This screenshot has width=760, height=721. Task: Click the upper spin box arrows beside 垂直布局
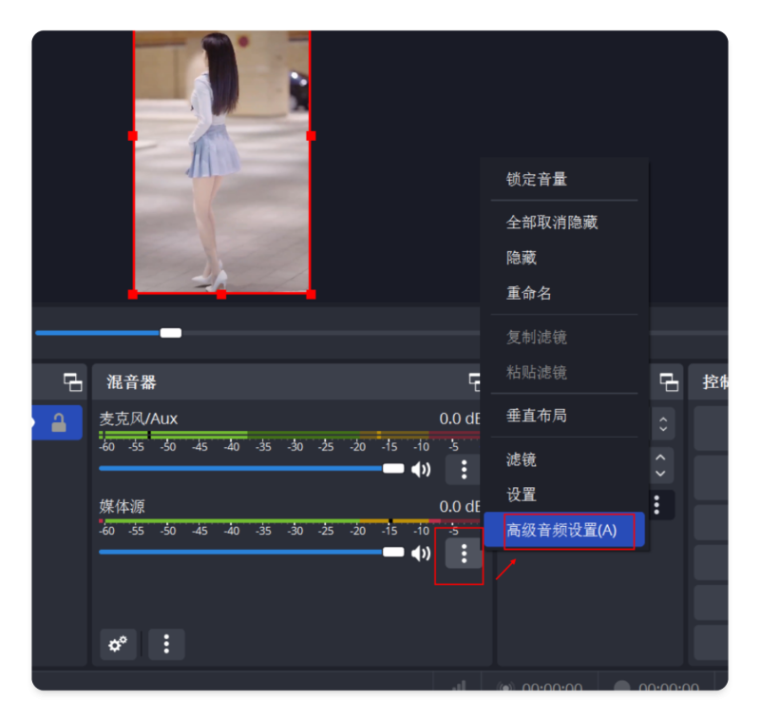click(x=662, y=422)
